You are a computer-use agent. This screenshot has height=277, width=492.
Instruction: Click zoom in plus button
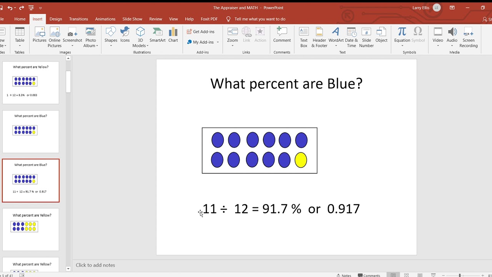(482, 275)
